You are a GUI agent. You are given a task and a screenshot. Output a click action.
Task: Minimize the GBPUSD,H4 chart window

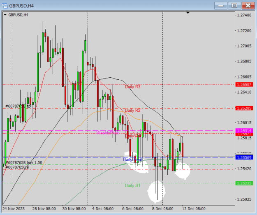tap(221, 6)
